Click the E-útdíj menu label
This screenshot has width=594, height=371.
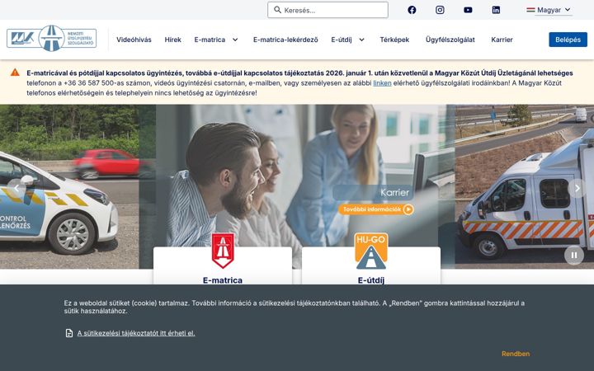[x=342, y=40]
